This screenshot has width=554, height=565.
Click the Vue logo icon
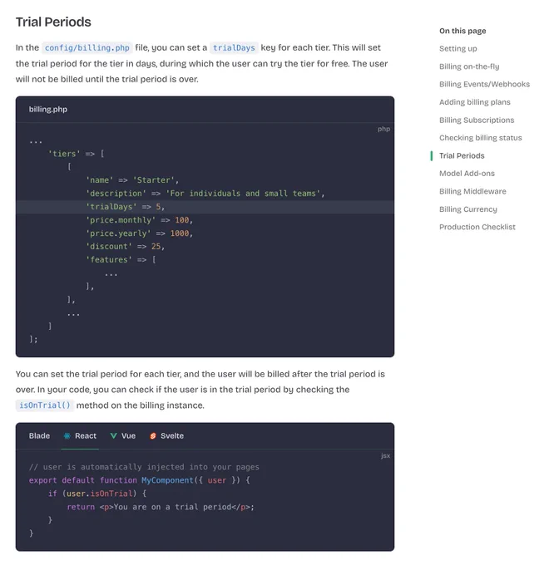point(114,436)
